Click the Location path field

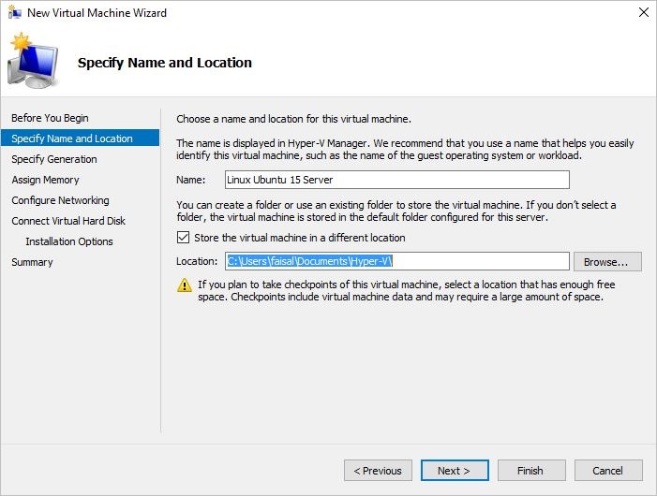pyautogui.click(x=396, y=262)
